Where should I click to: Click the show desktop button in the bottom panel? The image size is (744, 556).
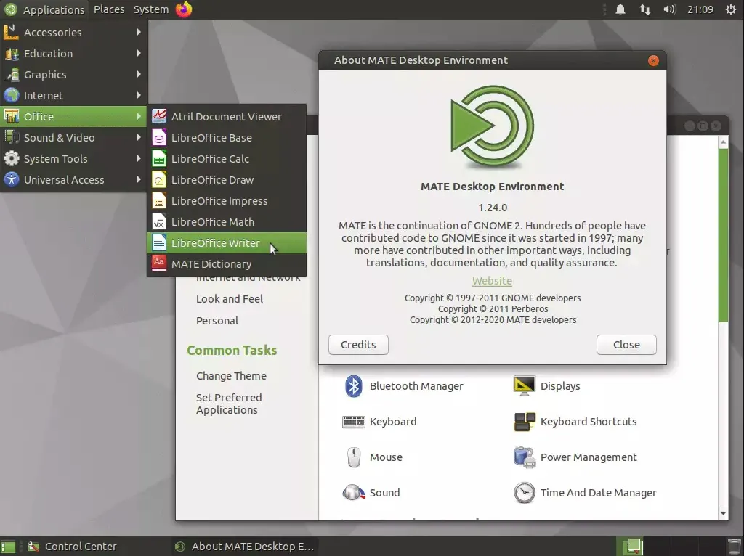point(8,547)
